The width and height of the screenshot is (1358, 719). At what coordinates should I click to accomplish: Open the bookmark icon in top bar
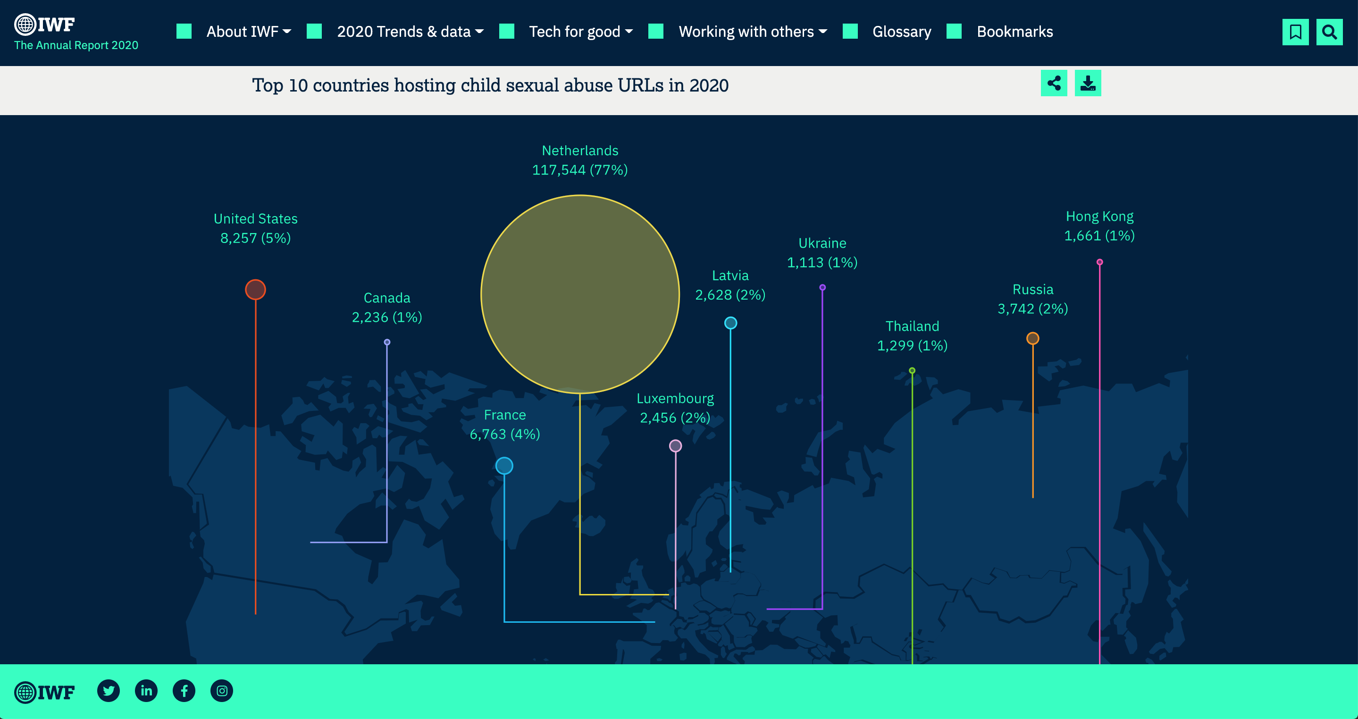[1295, 32]
